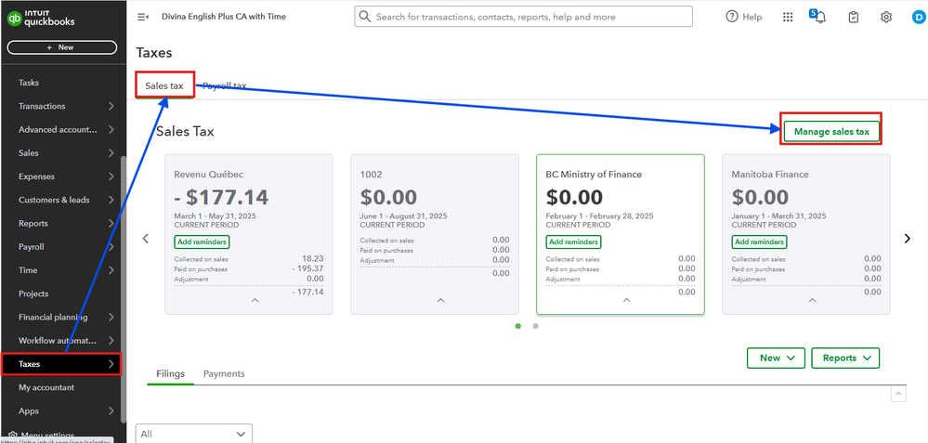
Task: Open the apps grid icon
Action: pos(788,17)
